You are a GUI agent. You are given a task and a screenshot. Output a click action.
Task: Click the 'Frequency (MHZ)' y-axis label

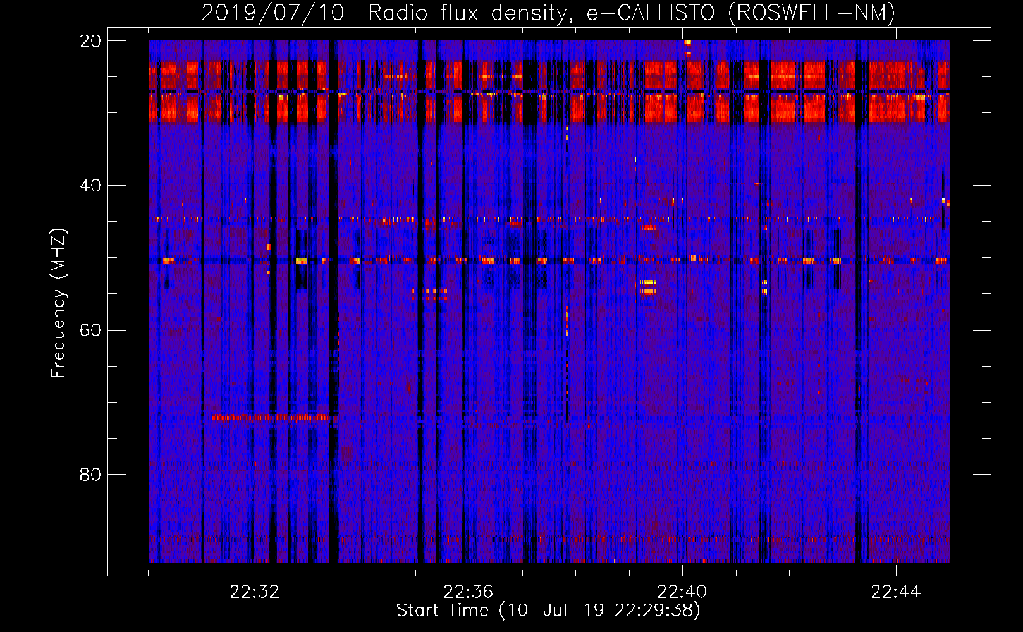58,303
